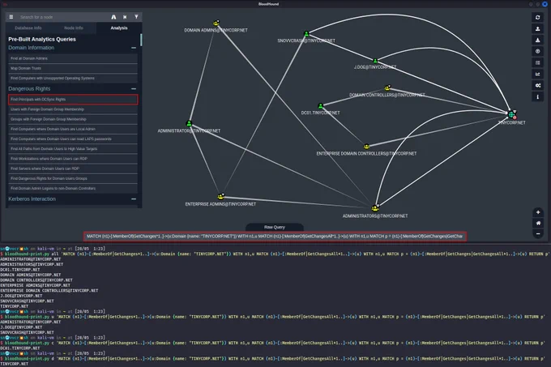Click Pre-Built Analytics Queries heading
Viewport: 551px width, 367px height.
tap(42, 40)
